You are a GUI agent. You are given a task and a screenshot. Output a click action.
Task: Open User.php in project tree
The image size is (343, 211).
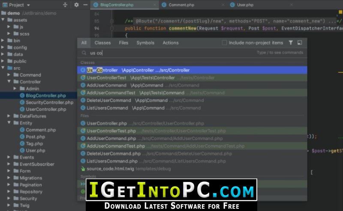pyautogui.click(x=36, y=151)
